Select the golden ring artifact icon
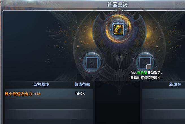 click(x=118, y=29)
